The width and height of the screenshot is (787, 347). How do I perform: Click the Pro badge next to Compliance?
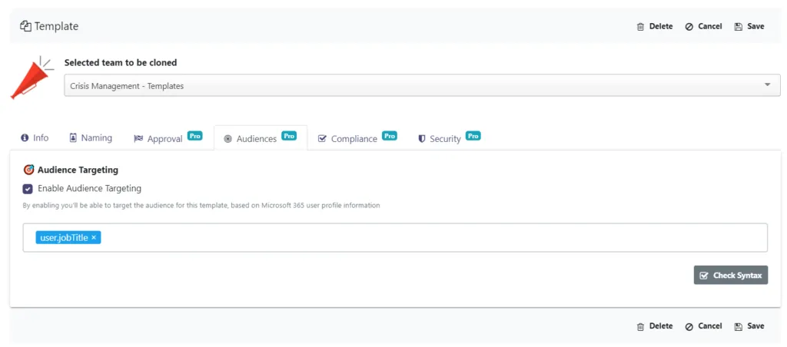pyautogui.click(x=390, y=135)
